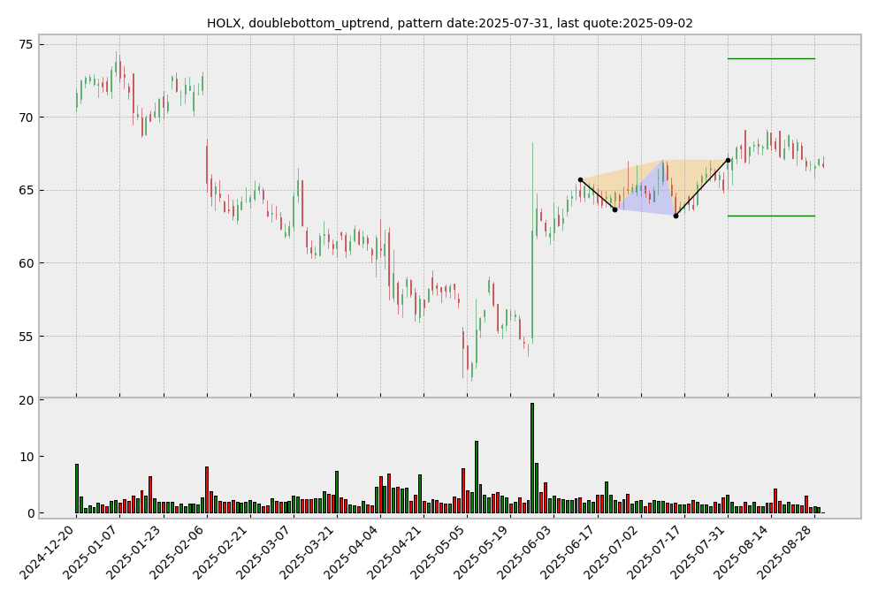This screenshot has height=599, width=878.
Task: Click the first bottom black dot of pattern
Action: [615, 209]
